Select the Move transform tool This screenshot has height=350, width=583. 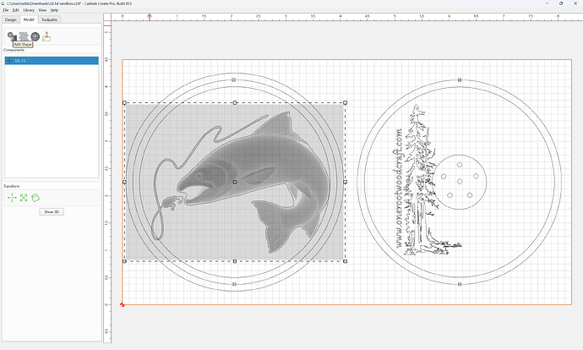(12, 198)
